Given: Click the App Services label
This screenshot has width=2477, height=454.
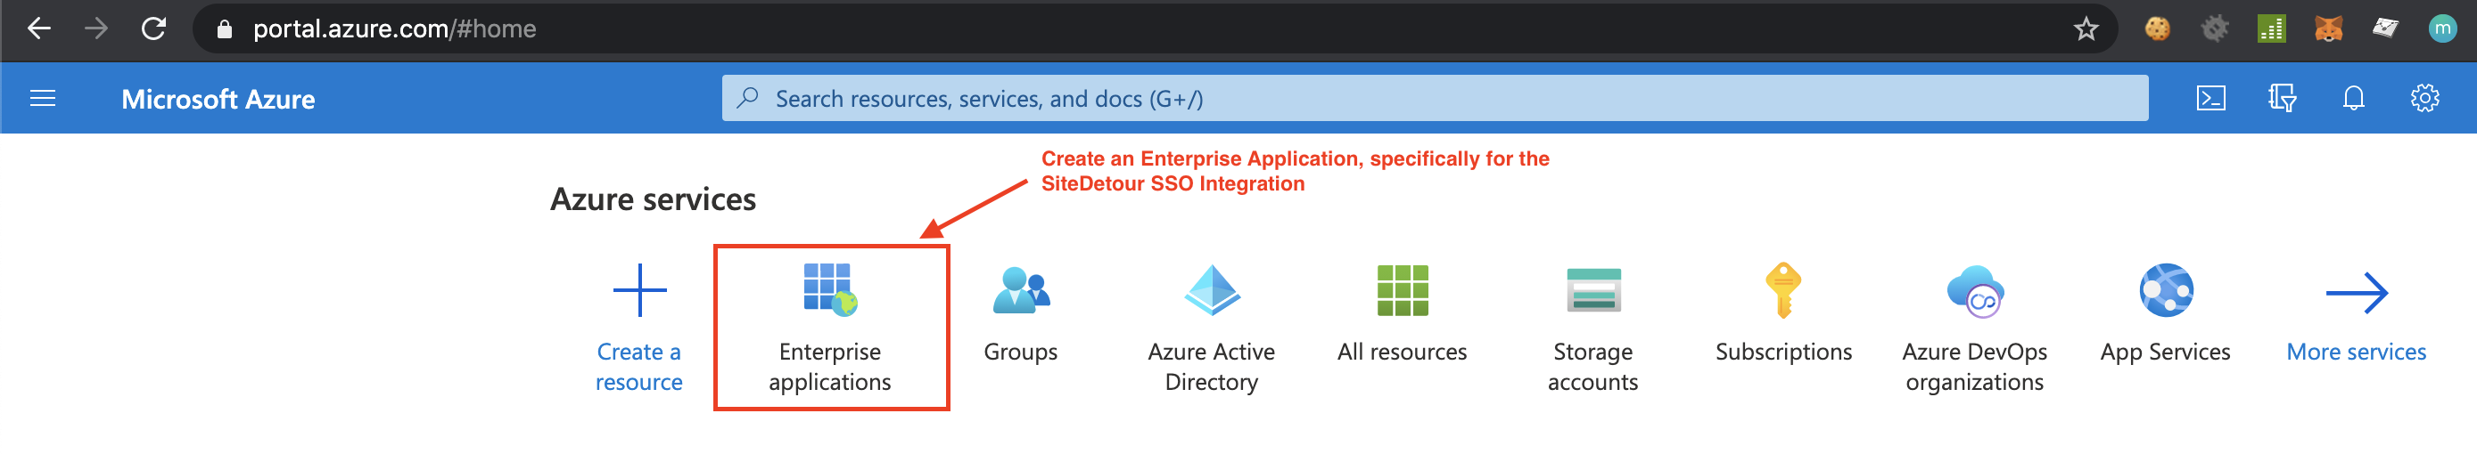Looking at the screenshot, I should 2166,353.
